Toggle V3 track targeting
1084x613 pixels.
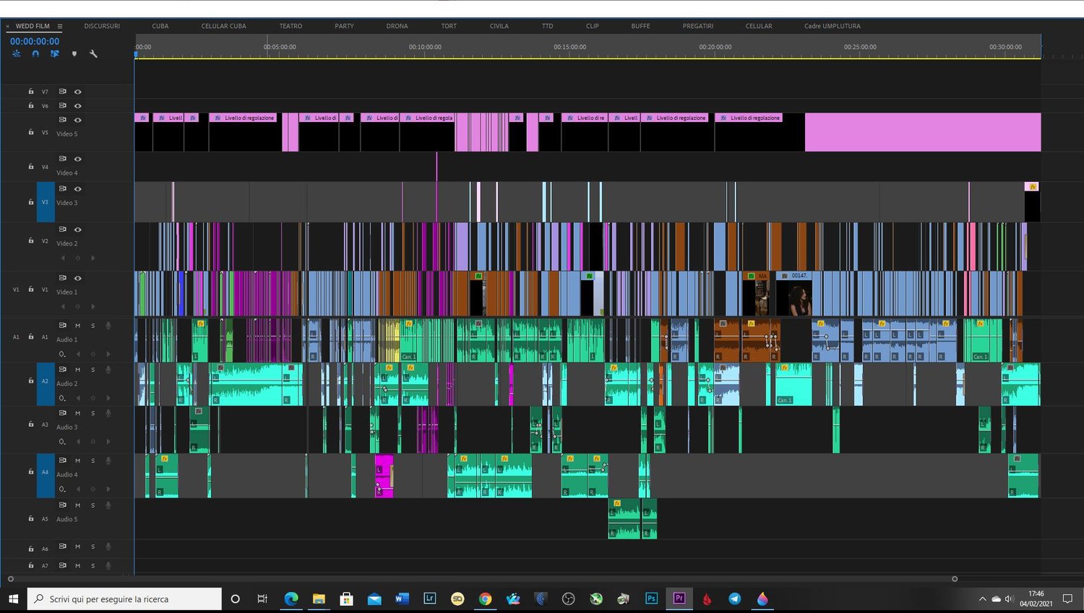coord(45,202)
